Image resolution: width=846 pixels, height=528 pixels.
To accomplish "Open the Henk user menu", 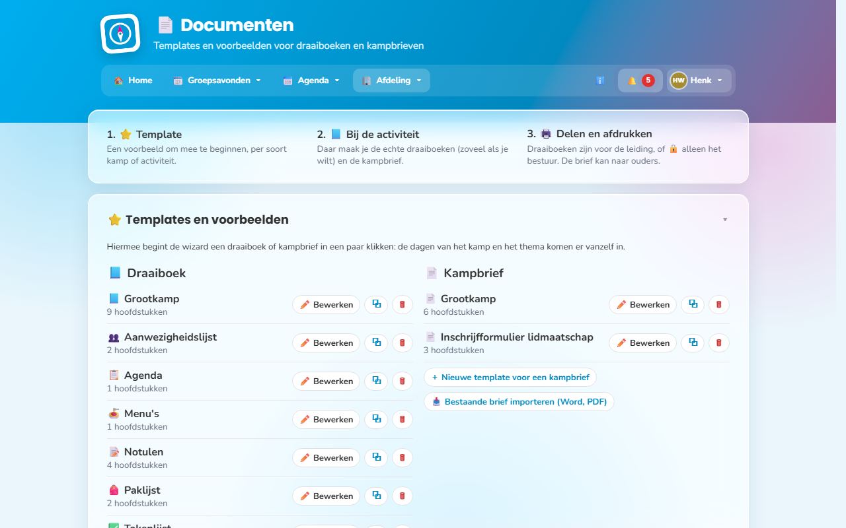I will 699,81.
